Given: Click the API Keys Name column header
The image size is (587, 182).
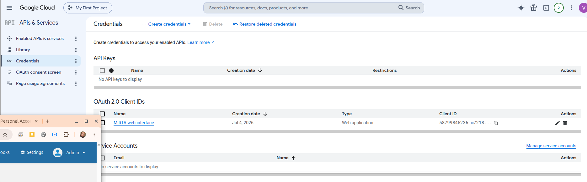Looking at the screenshot, I should [137, 70].
